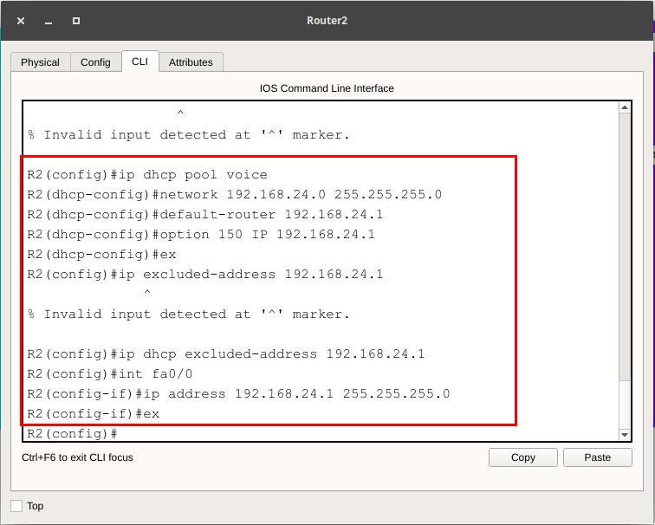Click the 'option 150 IP 192.168.24.1' line
The width and height of the screenshot is (655, 525).
point(201,234)
